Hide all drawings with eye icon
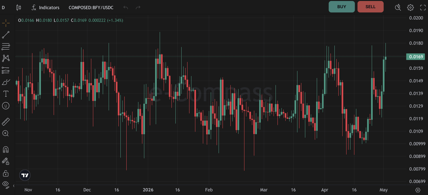Screen dimensions: 428x195 (x=5, y=184)
